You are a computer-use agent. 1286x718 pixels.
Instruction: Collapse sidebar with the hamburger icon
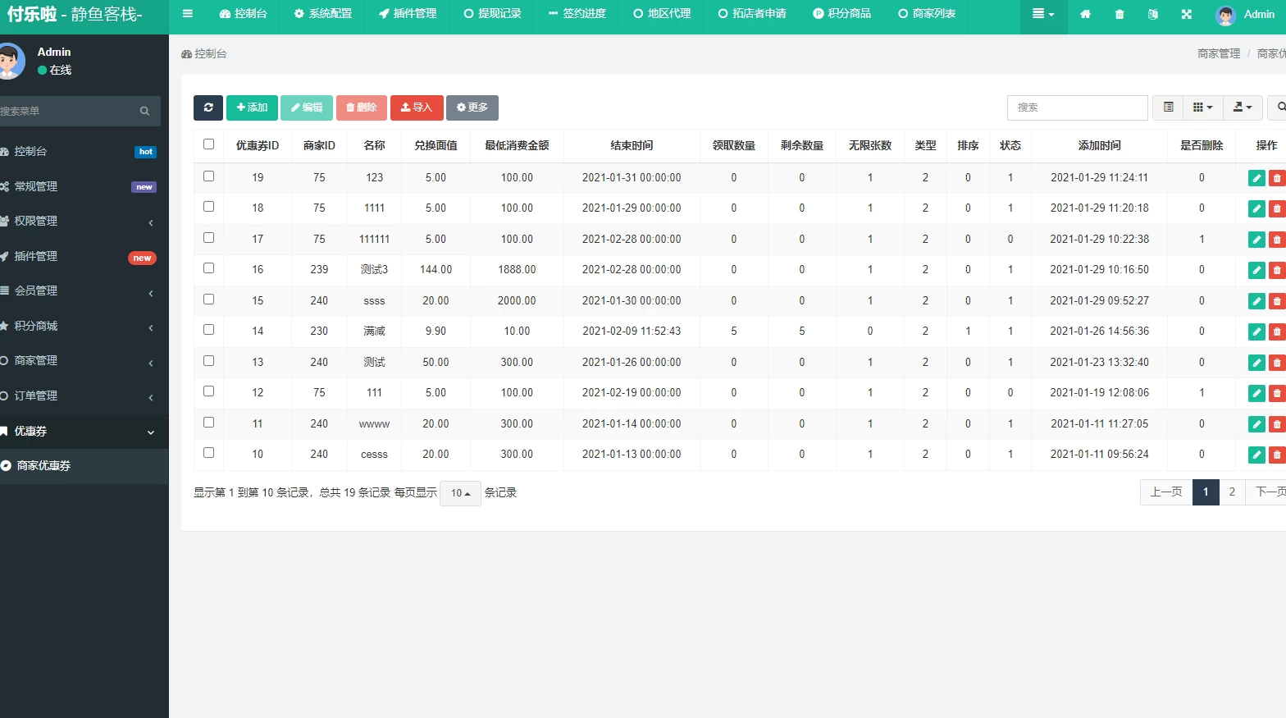click(x=188, y=14)
